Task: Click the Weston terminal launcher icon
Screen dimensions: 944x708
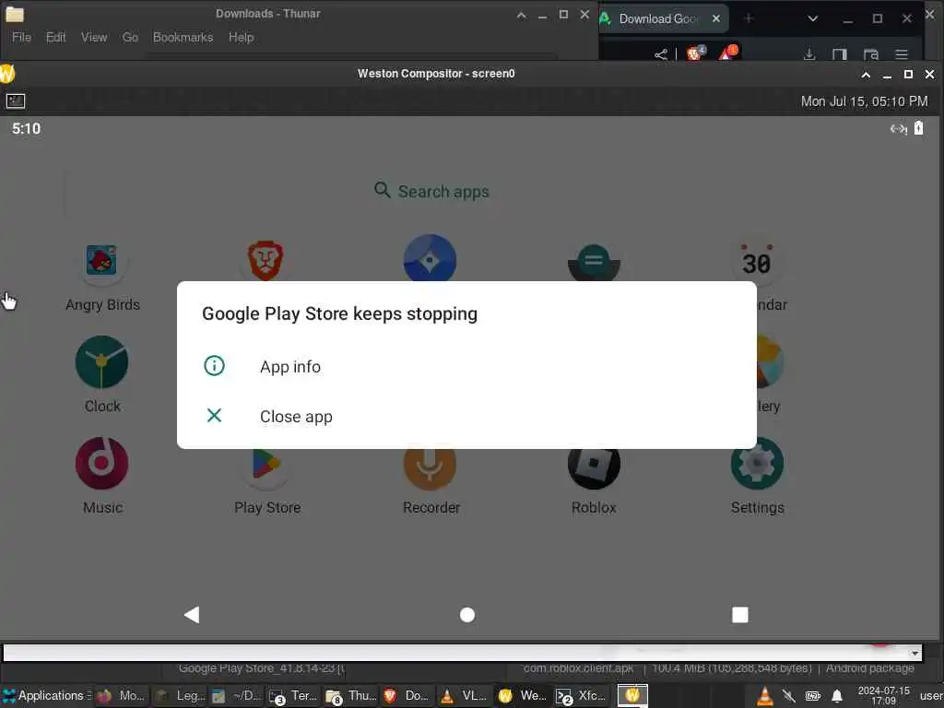Action: (16, 101)
